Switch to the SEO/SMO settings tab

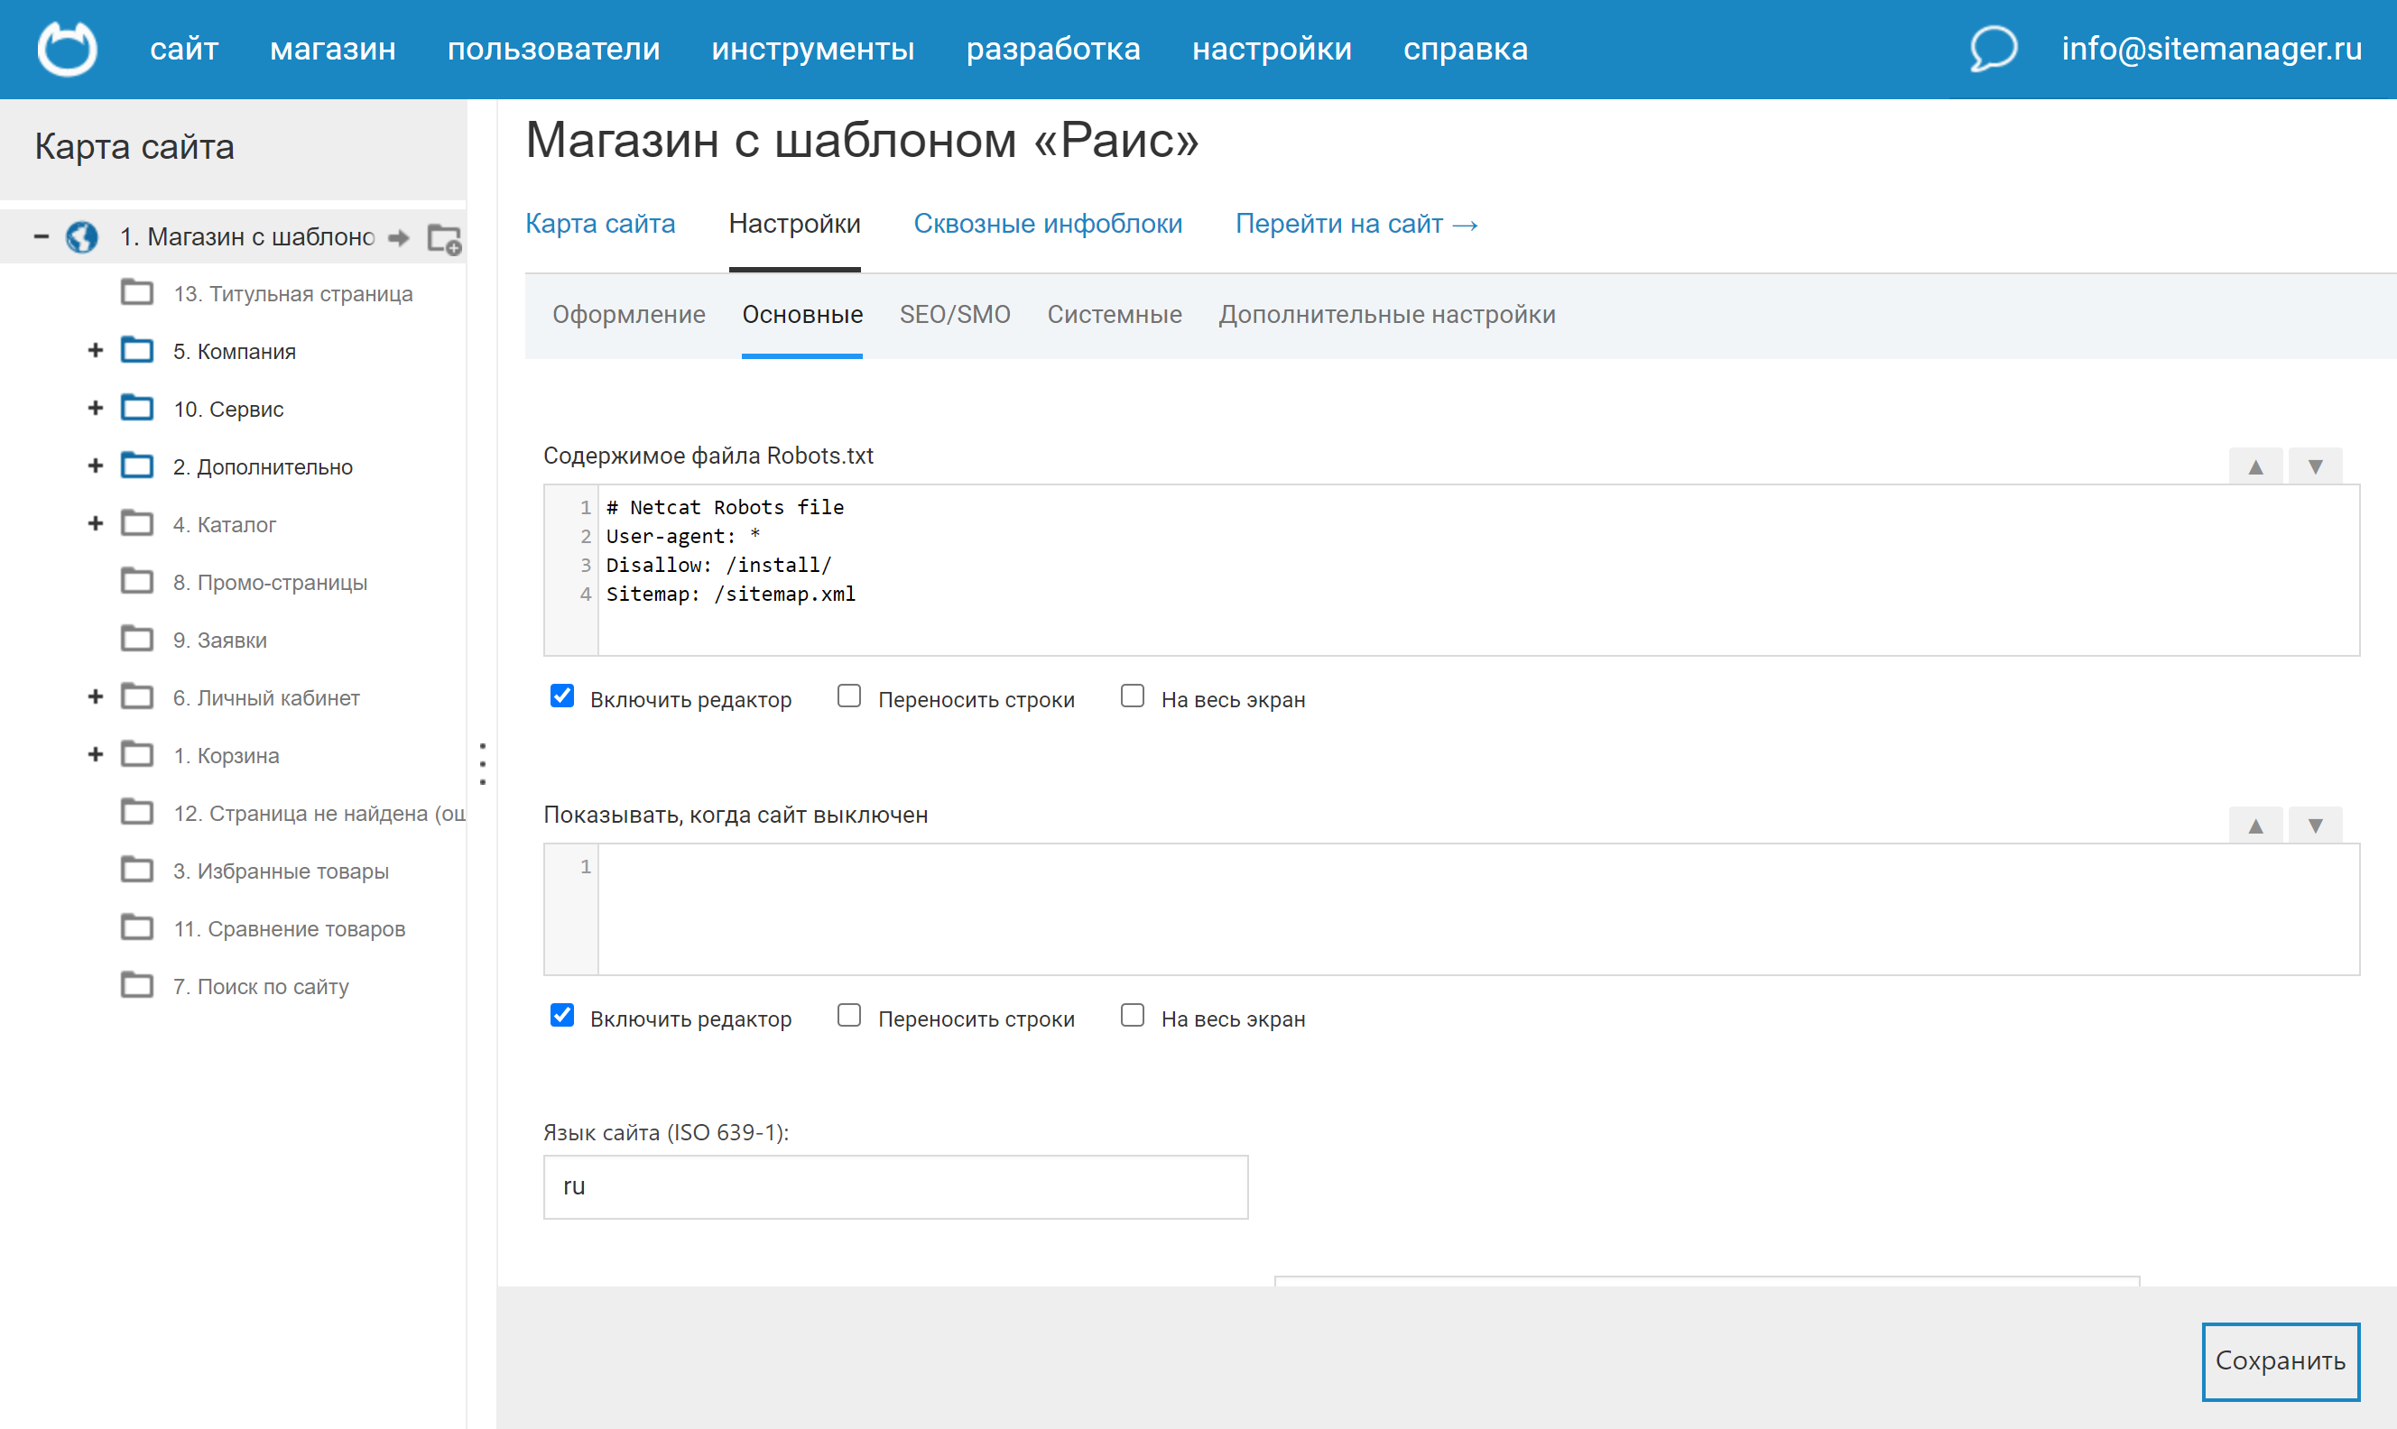click(954, 315)
